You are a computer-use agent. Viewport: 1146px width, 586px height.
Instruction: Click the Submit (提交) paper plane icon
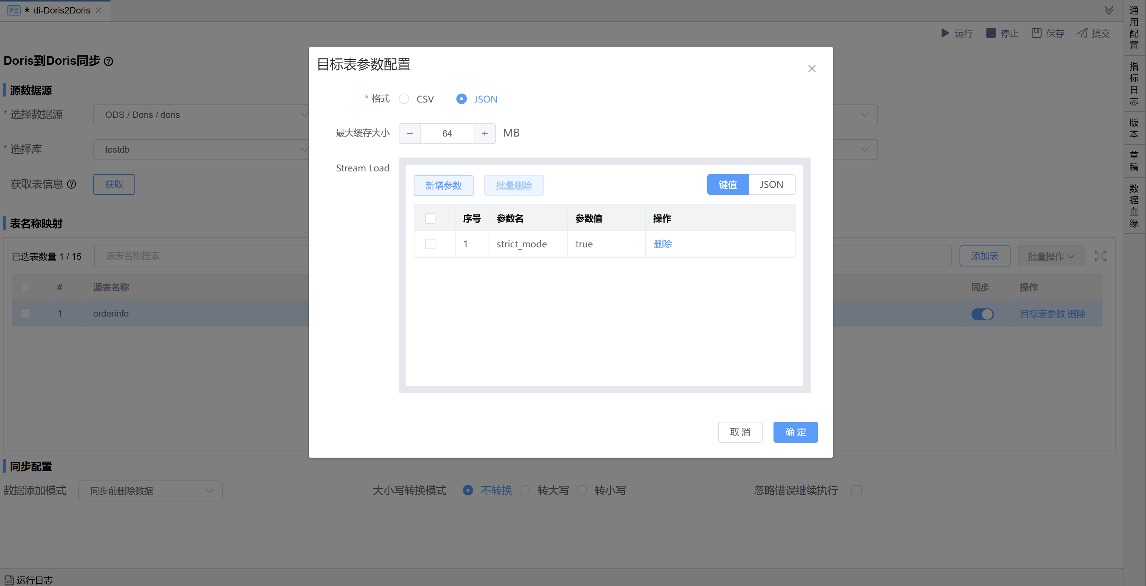tap(1082, 33)
